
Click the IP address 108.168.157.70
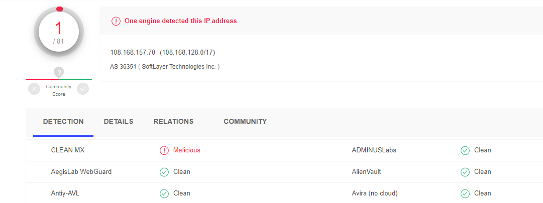click(x=133, y=53)
